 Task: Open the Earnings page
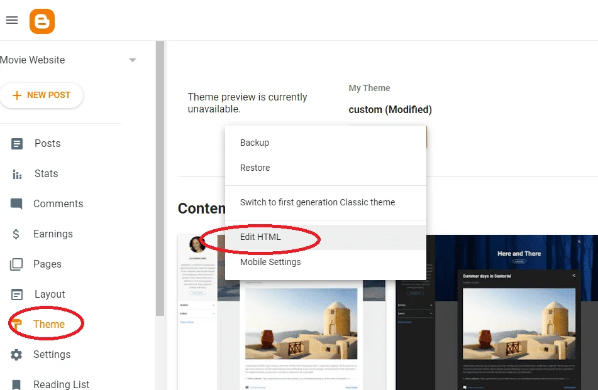(x=53, y=234)
